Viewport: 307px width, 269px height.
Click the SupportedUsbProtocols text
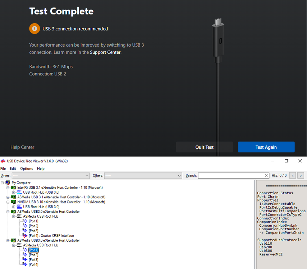279,240
